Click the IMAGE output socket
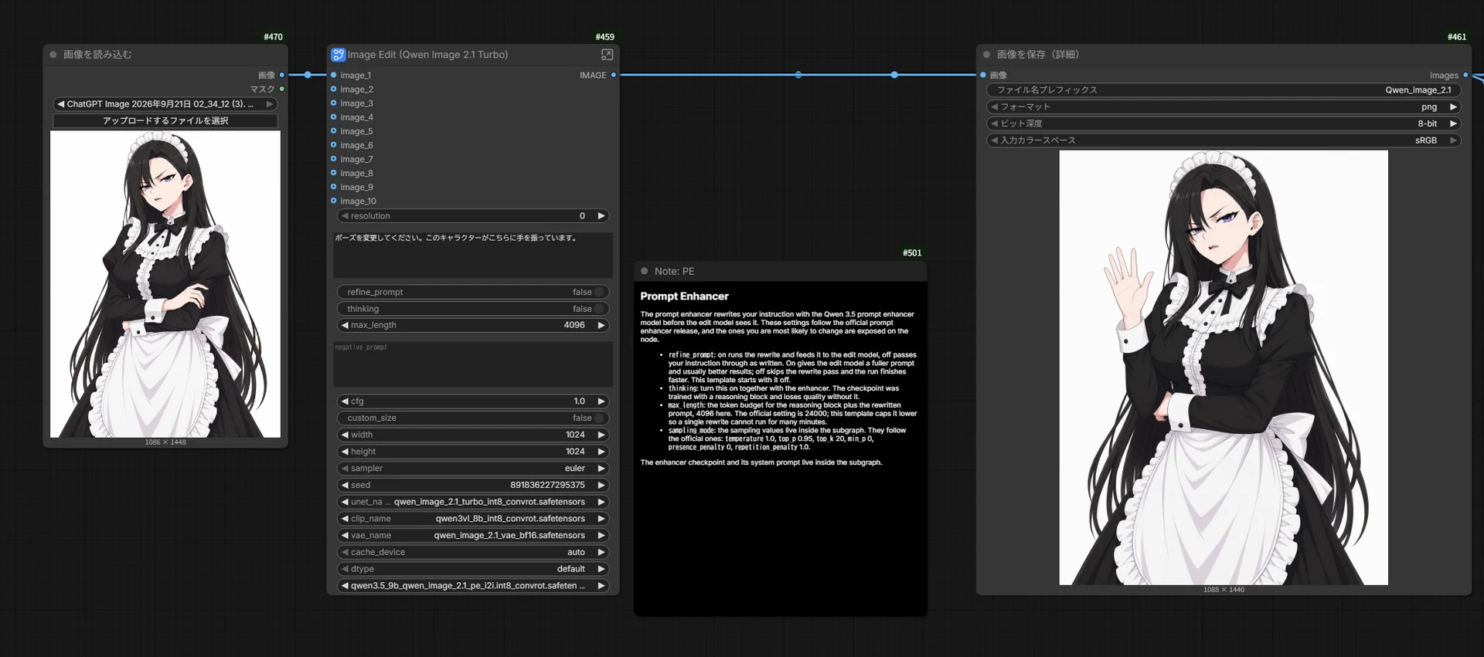The width and height of the screenshot is (1484, 657). [614, 75]
